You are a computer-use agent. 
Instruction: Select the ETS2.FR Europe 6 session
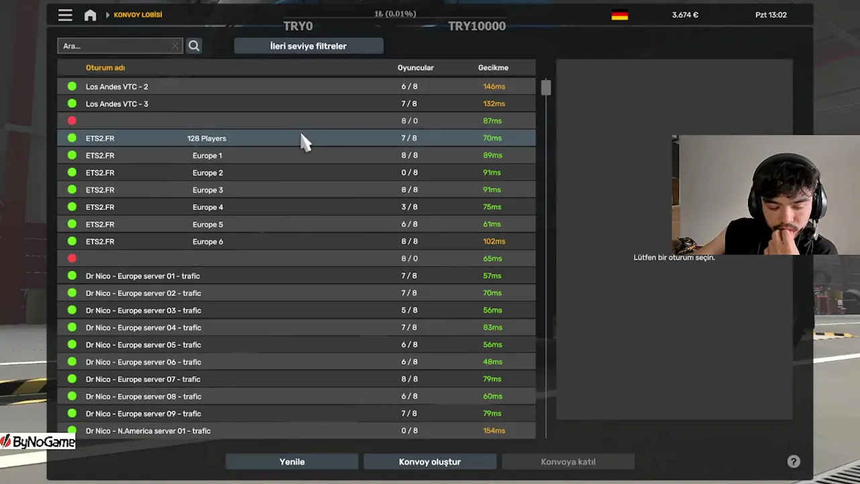click(296, 241)
